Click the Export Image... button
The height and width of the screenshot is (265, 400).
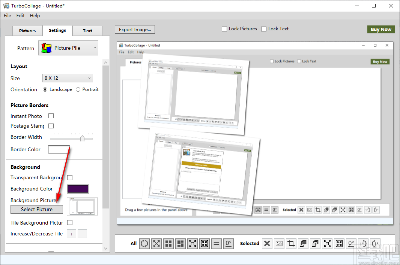pyautogui.click(x=135, y=29)
